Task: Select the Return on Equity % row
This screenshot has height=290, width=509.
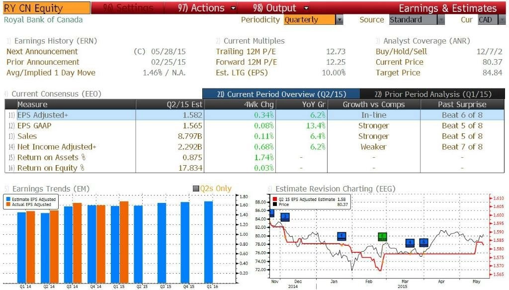Action: click(254, 168)
